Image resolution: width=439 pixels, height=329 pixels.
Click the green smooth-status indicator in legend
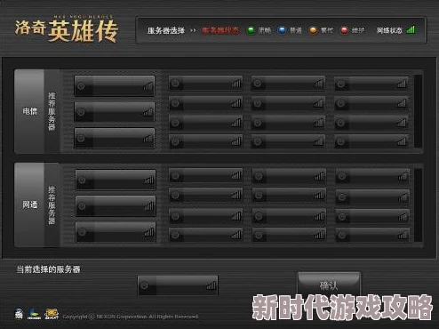(x=251, y=30)
